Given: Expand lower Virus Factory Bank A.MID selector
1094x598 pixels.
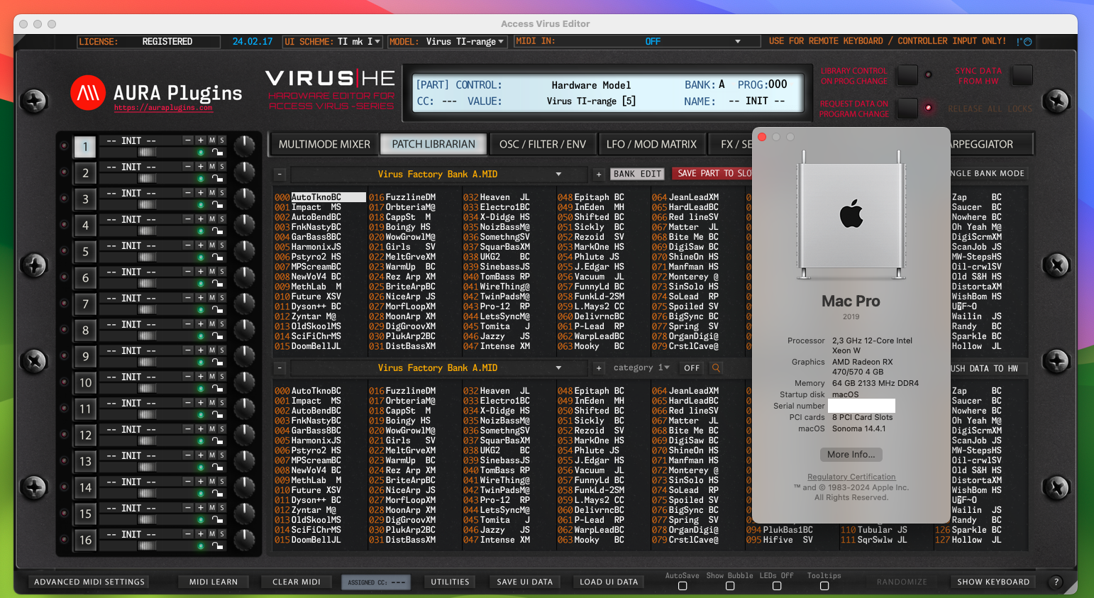Looking at the screenshot, I should (x=438, y=367).
